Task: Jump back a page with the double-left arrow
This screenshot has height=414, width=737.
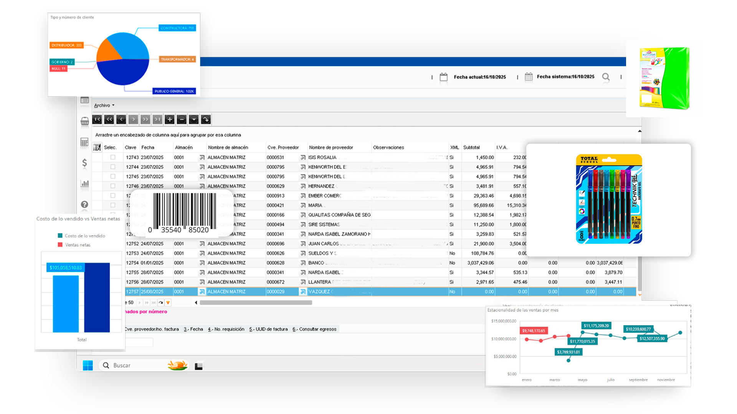Action: pos(109,120)
